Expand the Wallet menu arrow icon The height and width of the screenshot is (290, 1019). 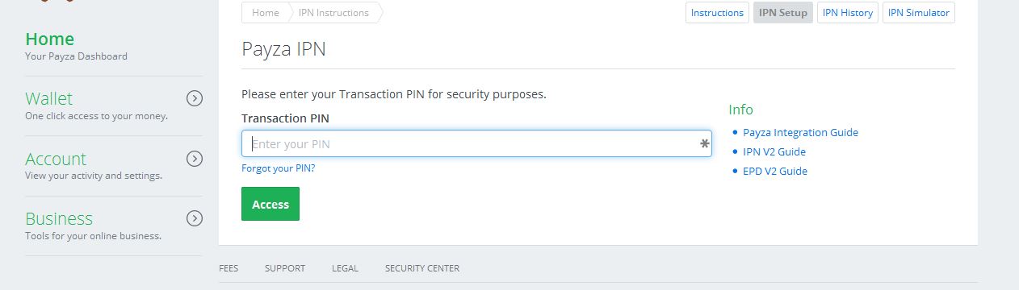tap(194, 98)
